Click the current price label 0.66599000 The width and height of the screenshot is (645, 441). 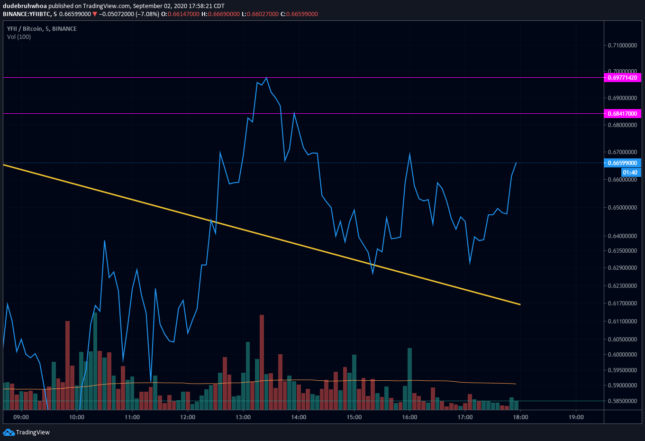[x=622, y=163]
